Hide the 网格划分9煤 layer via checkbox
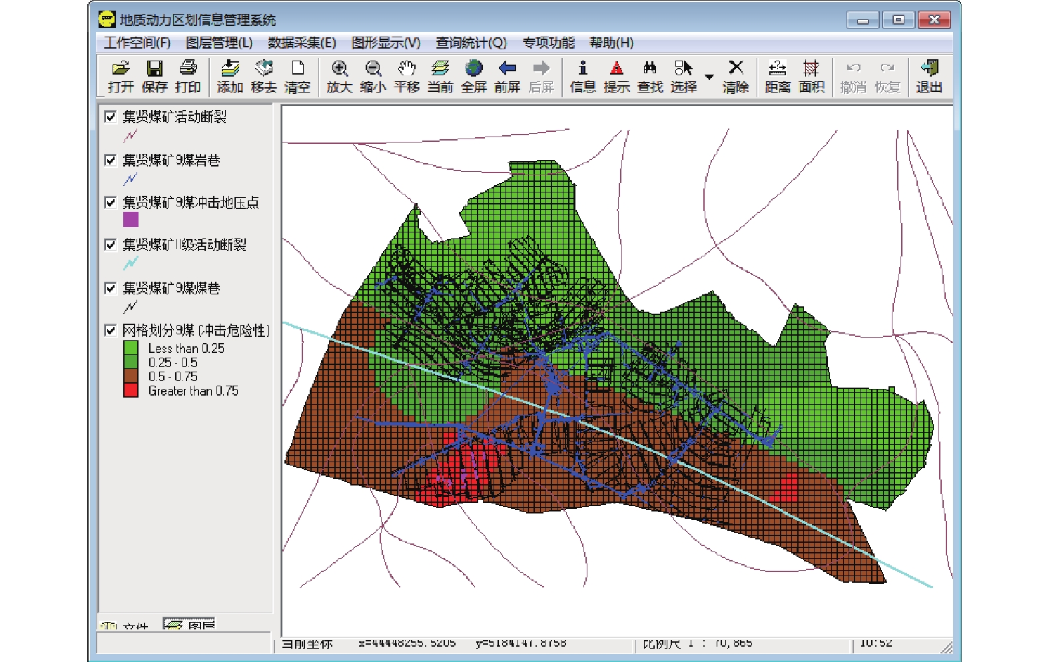Viewport: 1049px width, 662px height. tap(111, 330)
